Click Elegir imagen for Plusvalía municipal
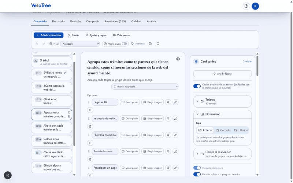293x183 pixels. coord(153,135)
